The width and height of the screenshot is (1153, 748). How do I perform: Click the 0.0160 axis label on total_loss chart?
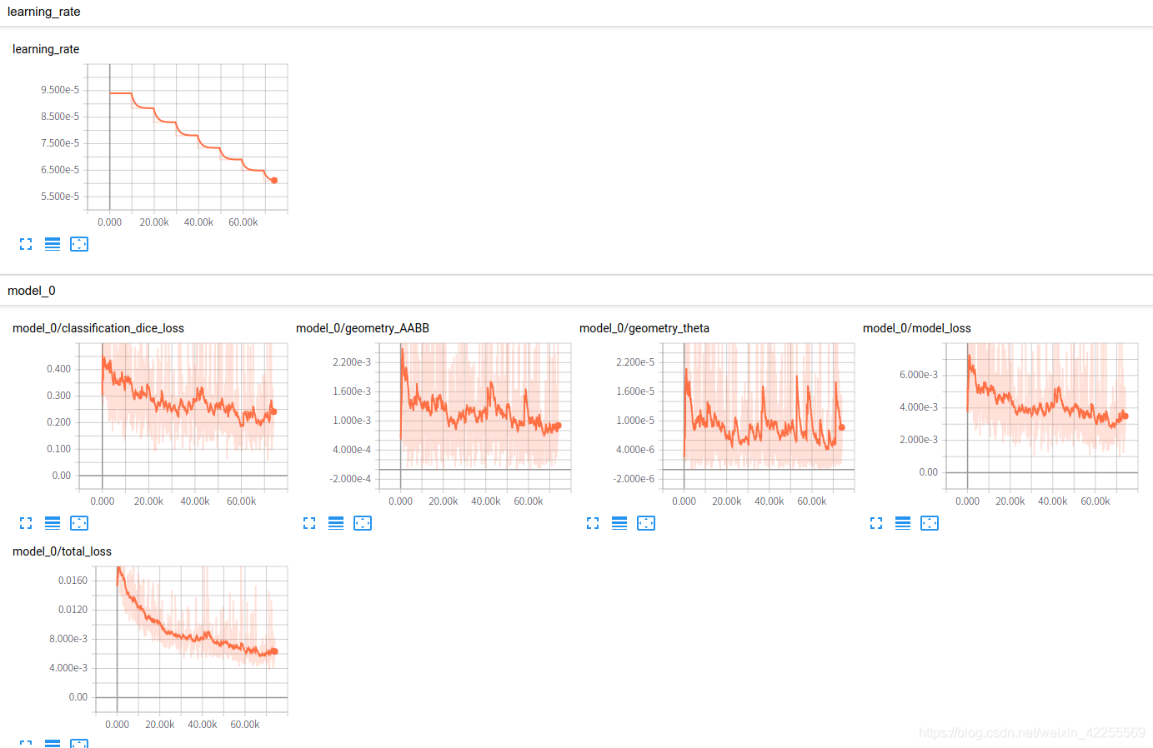click(73, 581)
